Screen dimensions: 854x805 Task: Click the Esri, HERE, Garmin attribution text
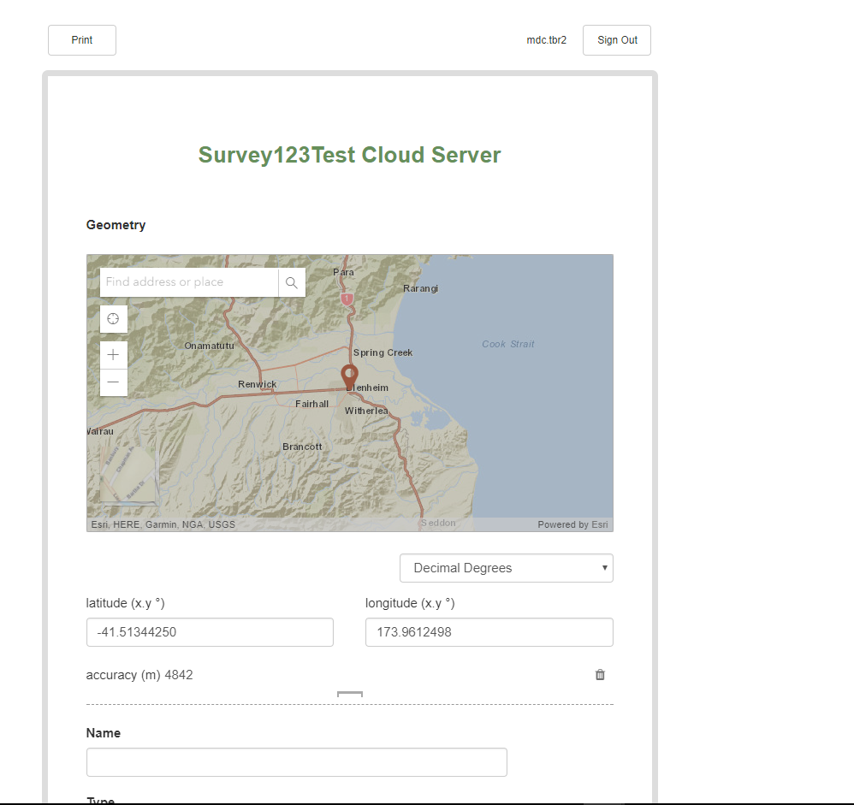(163, 524)
